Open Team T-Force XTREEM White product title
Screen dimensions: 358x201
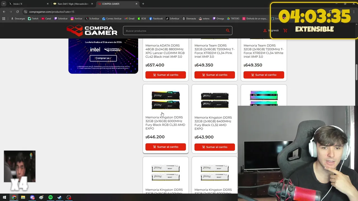pyautogui.click(x=264, y=51)
